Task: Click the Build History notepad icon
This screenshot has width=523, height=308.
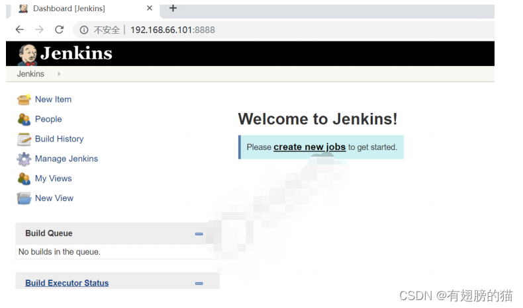Action: click(x=24, y=139)
